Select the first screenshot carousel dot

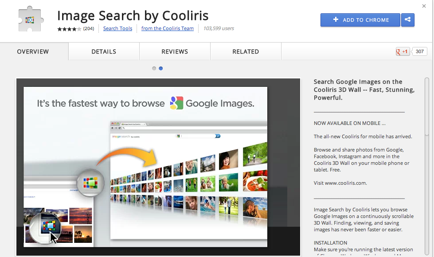click(x=154, y=68)
